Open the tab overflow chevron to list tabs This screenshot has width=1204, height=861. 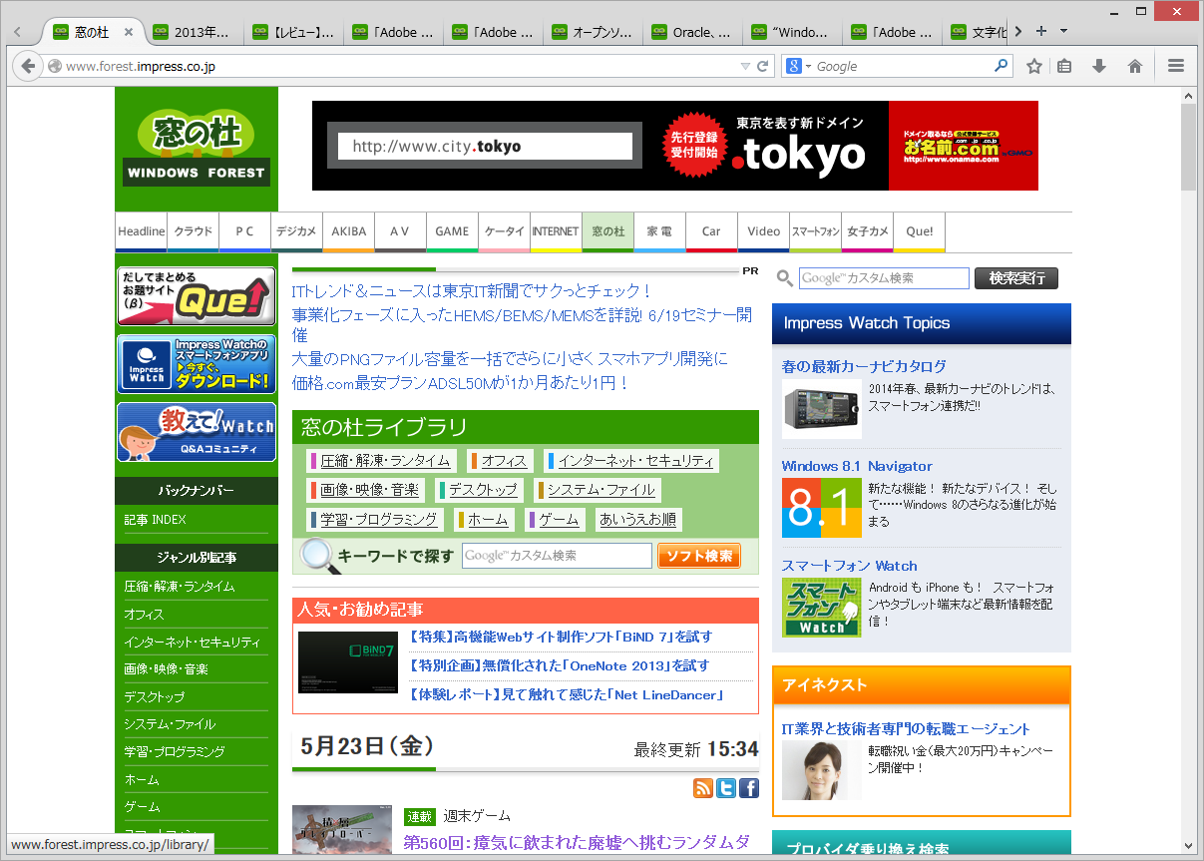point(1018,31)
